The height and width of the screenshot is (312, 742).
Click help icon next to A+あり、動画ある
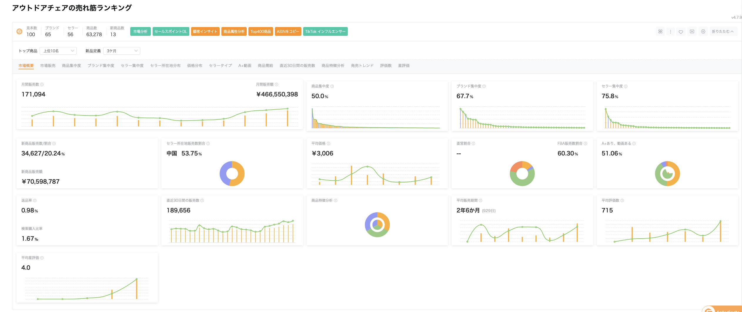[634, 144]
